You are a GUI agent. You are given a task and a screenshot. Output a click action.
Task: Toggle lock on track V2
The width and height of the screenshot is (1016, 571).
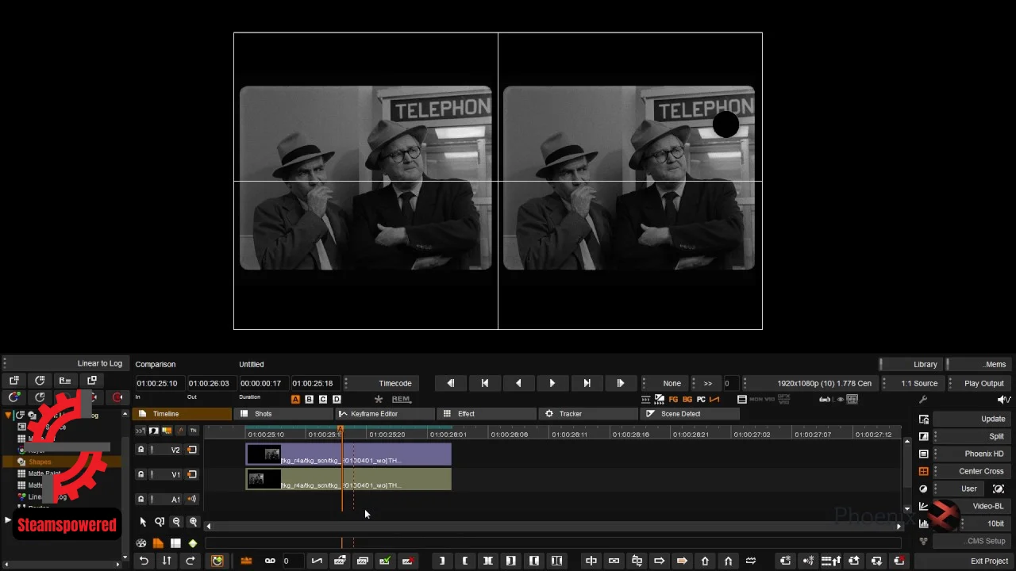(x=141, y=450)
